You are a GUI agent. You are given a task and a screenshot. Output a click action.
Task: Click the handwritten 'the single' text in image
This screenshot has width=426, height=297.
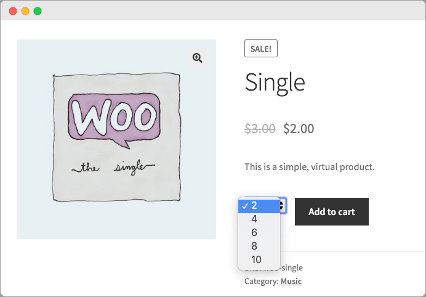113,167
